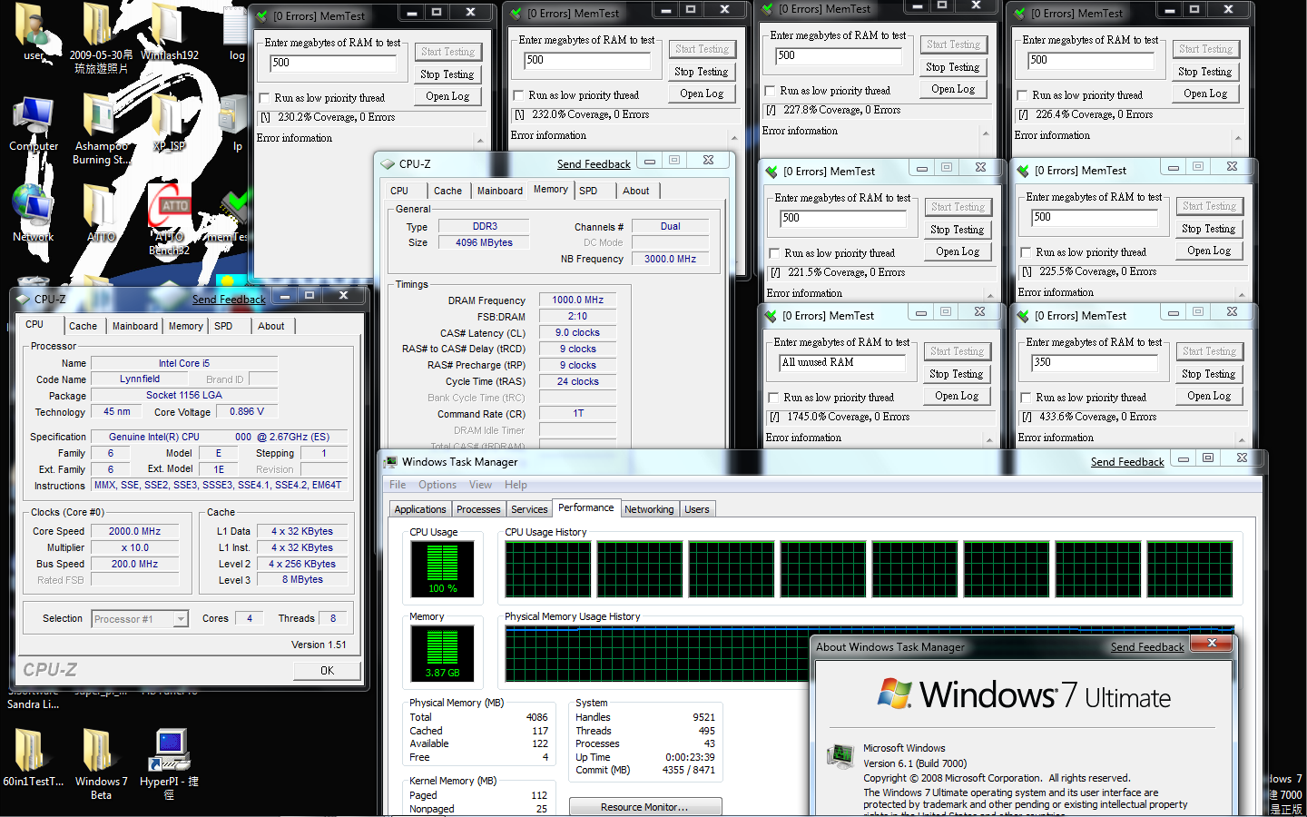Click Send Feedback link in Task Manager title
The width and height of the screenshot is (1307, 817).
tap(1127, 462)
